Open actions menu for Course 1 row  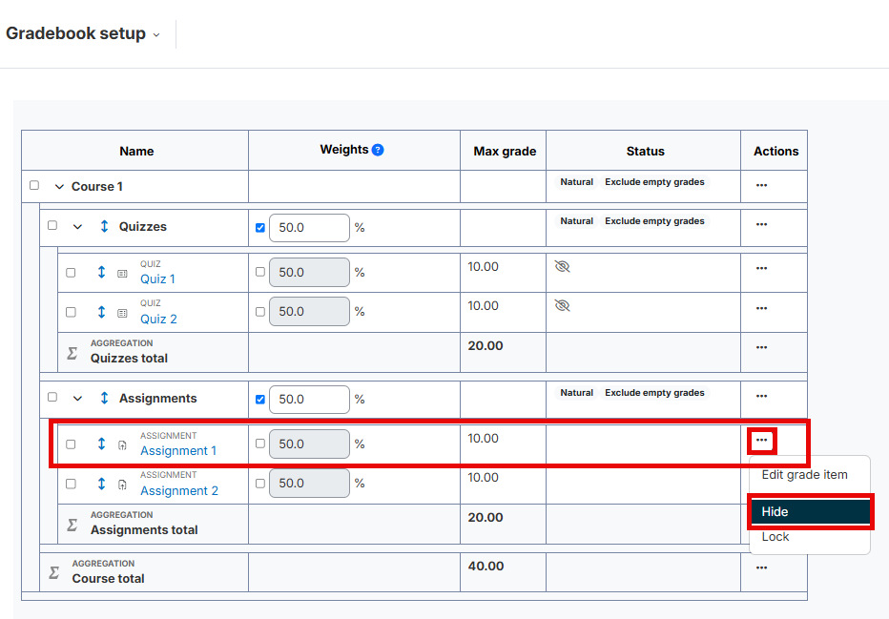pyautogui.click(x=761, y=185)
